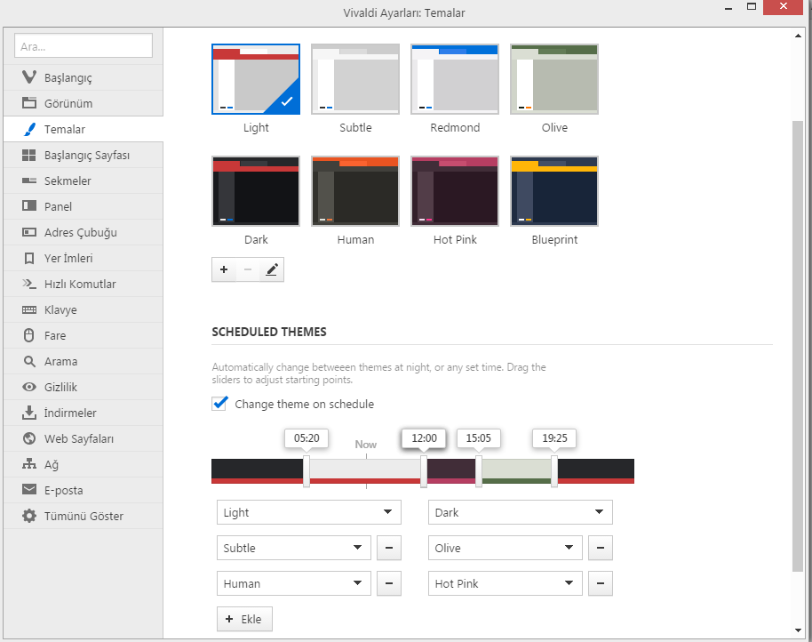The width and height of the screenshot is (812, 642).
Task: Click the Adres Çubuğu icon
Action: 29,231
